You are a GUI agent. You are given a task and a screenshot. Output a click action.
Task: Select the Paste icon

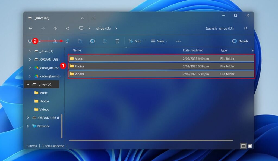[x=80, y=41]
